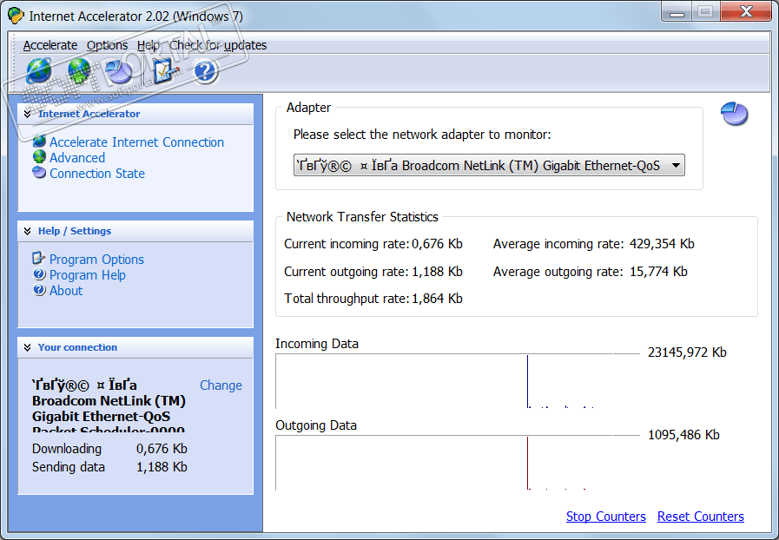Minimize the Internet Accelerator window
This screenshot has width=779, height=540.
(677, 12)
